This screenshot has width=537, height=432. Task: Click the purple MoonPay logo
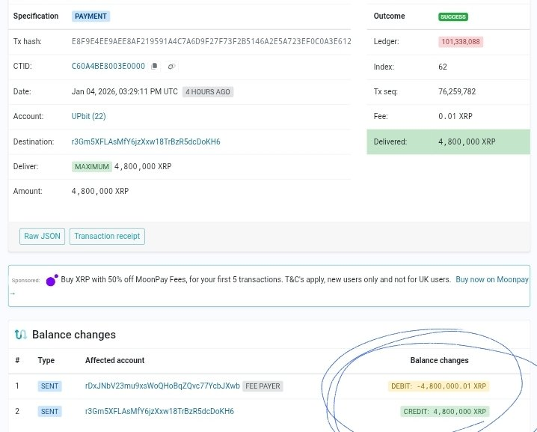[51, 281]
